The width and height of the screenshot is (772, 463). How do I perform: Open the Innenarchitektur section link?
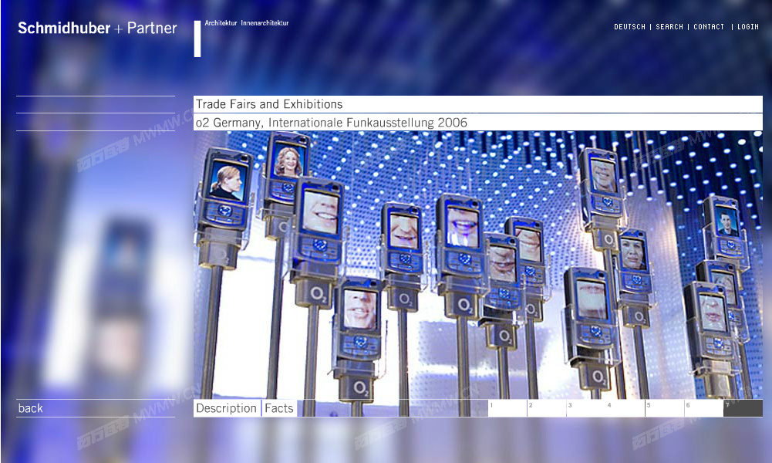(265, 22)
